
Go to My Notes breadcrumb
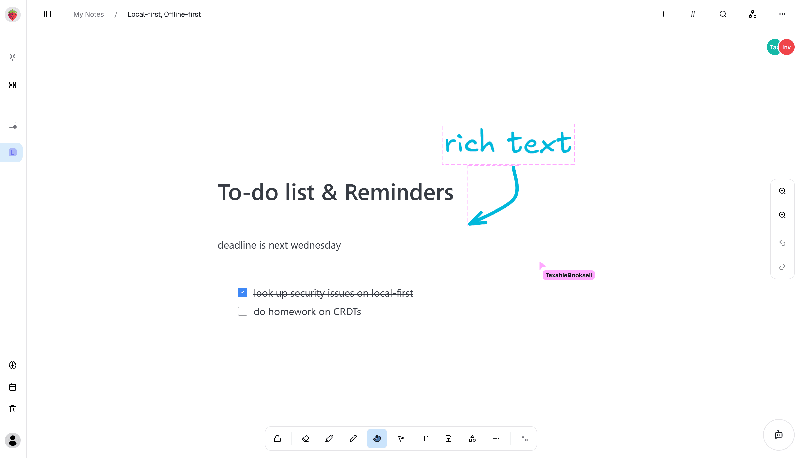coord(88,14)
